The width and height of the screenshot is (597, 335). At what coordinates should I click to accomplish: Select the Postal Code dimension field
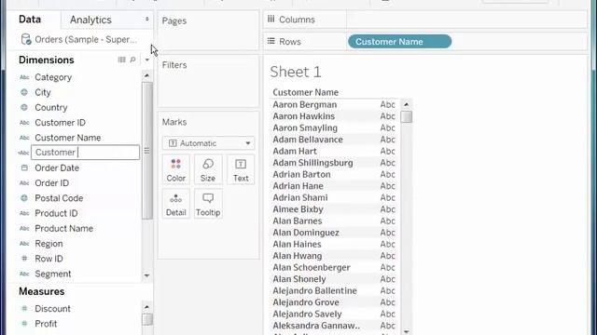point(59,198)
